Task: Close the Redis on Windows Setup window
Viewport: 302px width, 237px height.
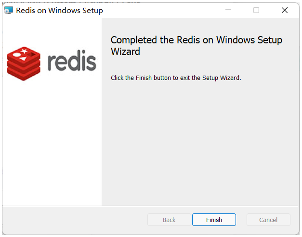Action: (x=285, y=10)
